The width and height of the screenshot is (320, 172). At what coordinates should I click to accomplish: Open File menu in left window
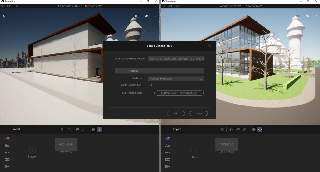point(3,6)
